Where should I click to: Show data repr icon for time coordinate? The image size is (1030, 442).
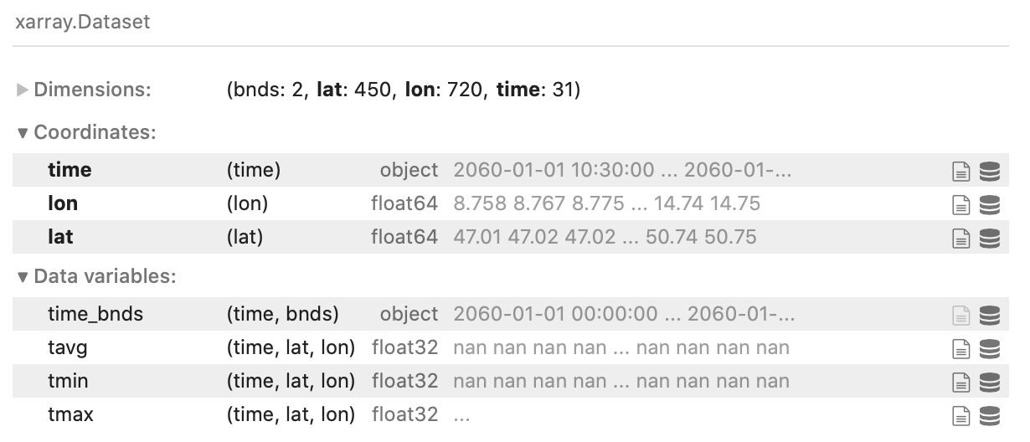tap(989, 171)
